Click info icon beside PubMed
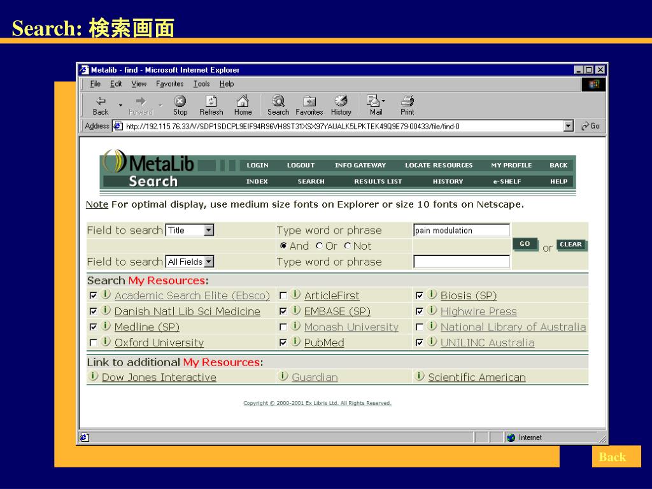Screen dimensions: 652x489 pyautogui.click(x=295, y=342)
